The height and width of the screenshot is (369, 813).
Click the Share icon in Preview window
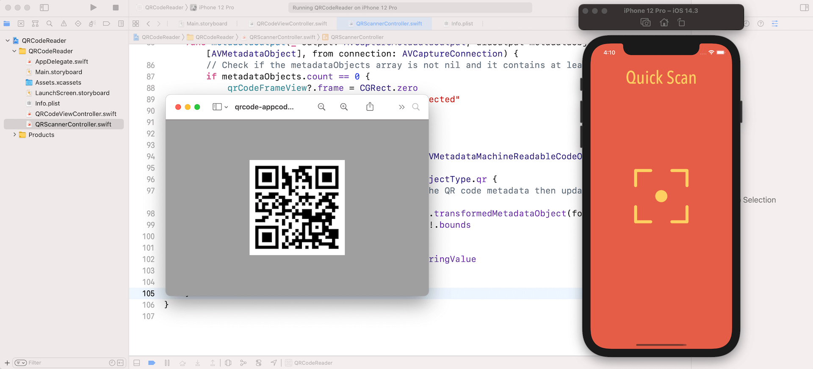point(370,107)
